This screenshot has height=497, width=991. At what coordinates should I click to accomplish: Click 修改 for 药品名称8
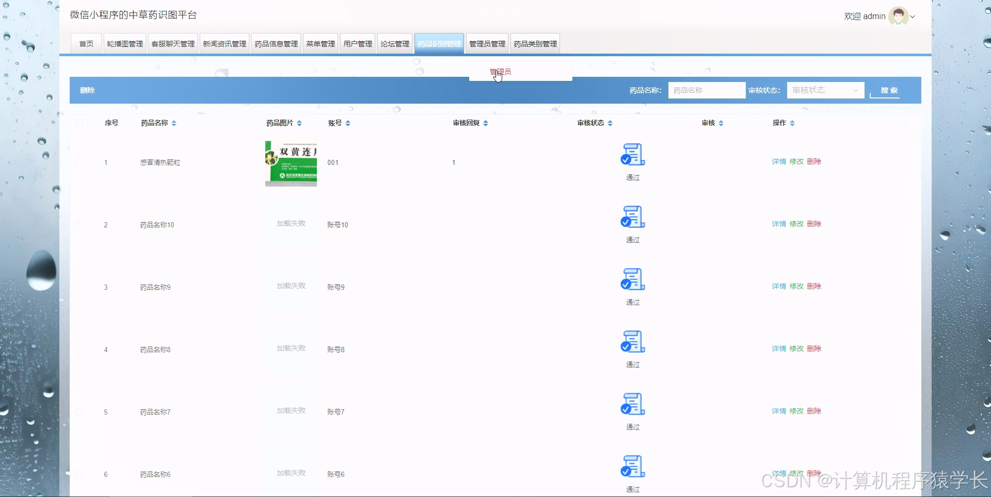(x=796, y=349)
